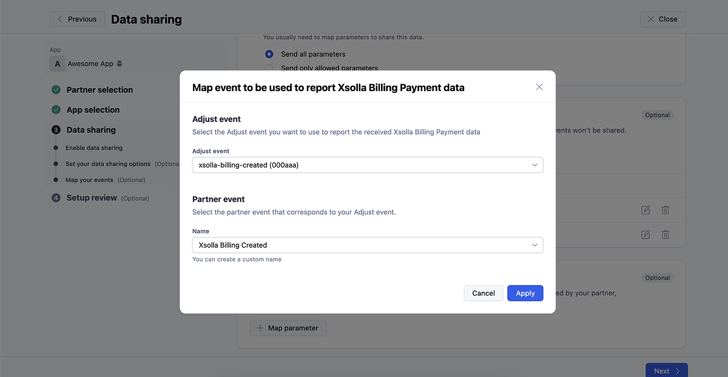This screenshot has height=377, width=728.
Task: Cancel the event mapping dialog
Action: point(484,293)
